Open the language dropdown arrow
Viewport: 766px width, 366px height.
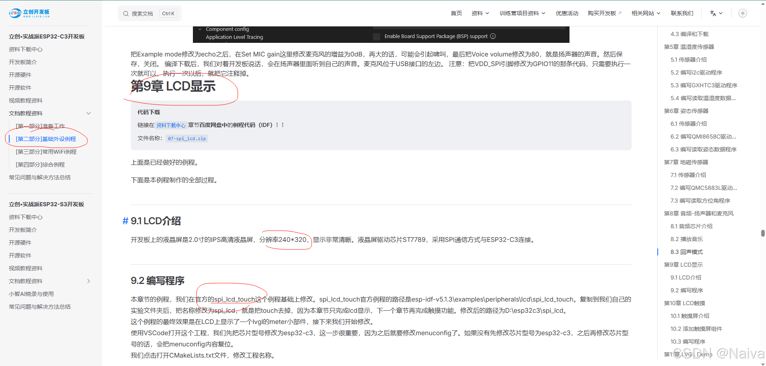pos(721,13)
